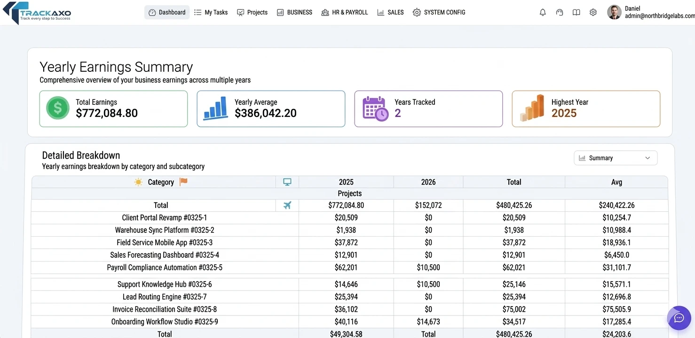Image resolution: width=695 pixels, height=338 pixels.
Task: Click the airplane icon on the Total row
Action: coord(287,205)
